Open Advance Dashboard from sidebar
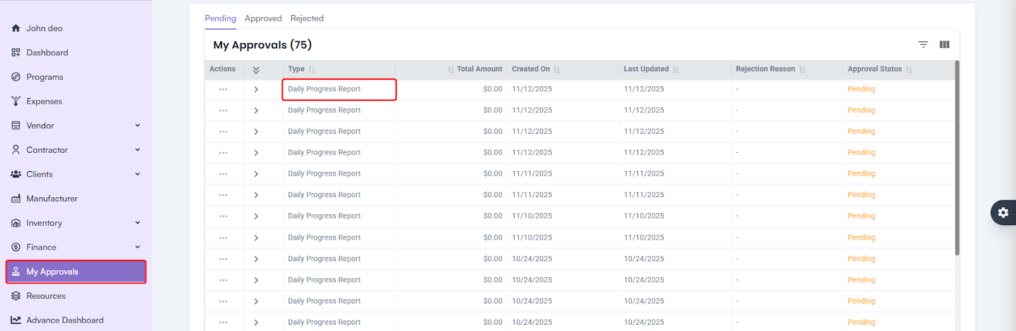The image size is (1016, 331). [x=65, y=320]
